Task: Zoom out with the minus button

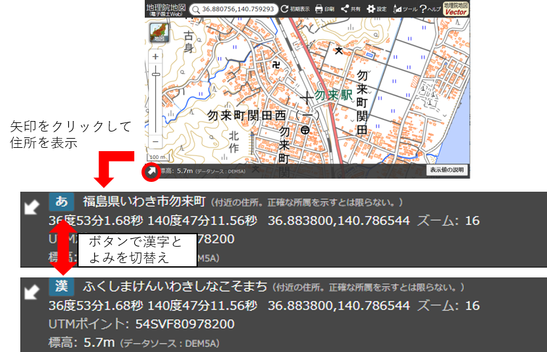Action: [x=156, y=141]
